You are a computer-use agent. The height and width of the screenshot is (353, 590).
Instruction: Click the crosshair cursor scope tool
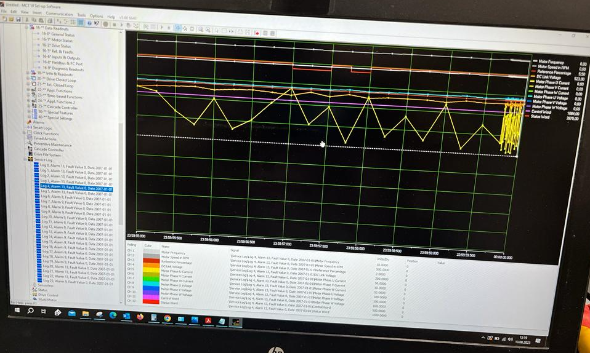(178, 28)
